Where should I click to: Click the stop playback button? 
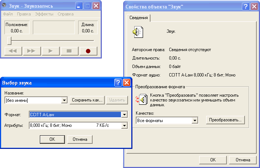coord(69,51)
